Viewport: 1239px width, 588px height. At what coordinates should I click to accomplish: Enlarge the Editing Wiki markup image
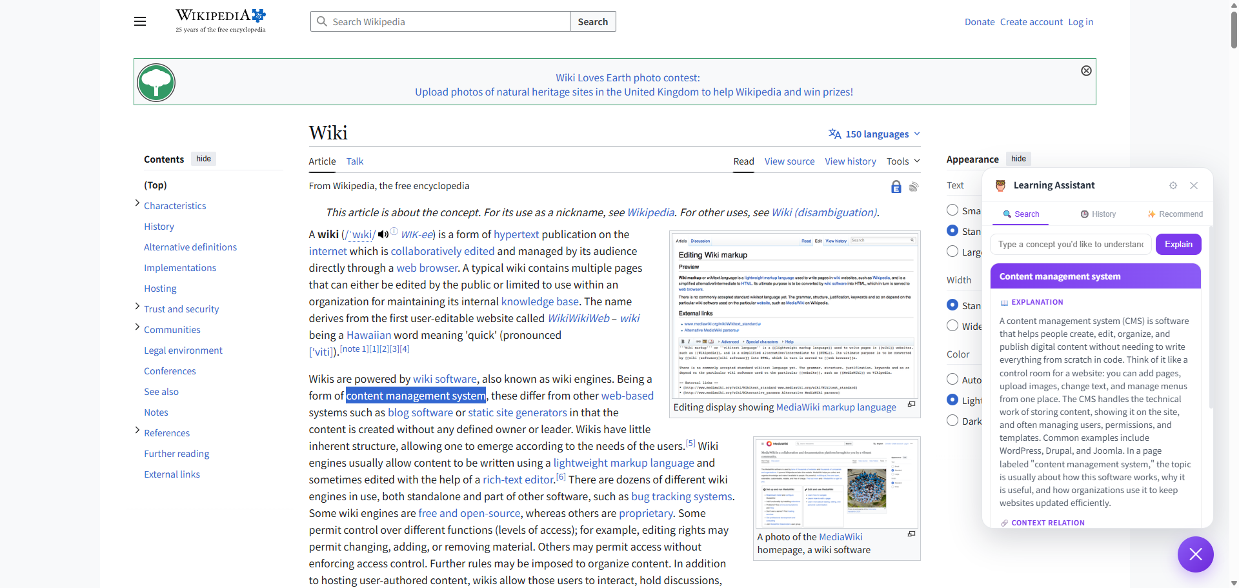pyautogui.click(x=911, y=404)
